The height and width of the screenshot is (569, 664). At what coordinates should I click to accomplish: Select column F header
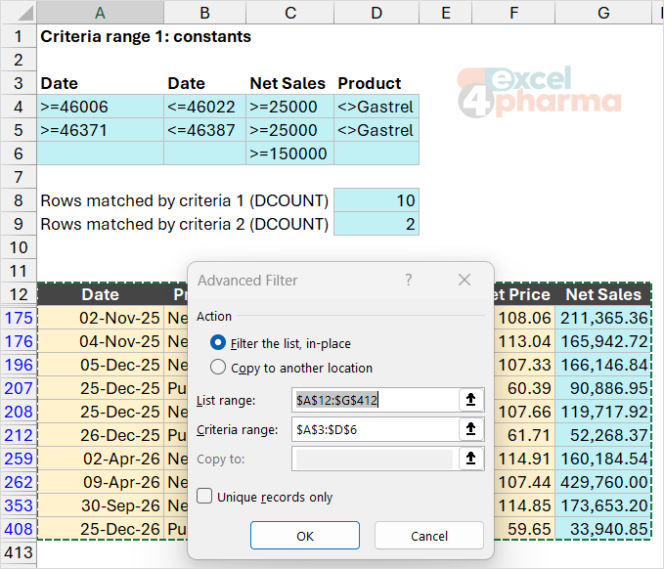pos(513,13)
